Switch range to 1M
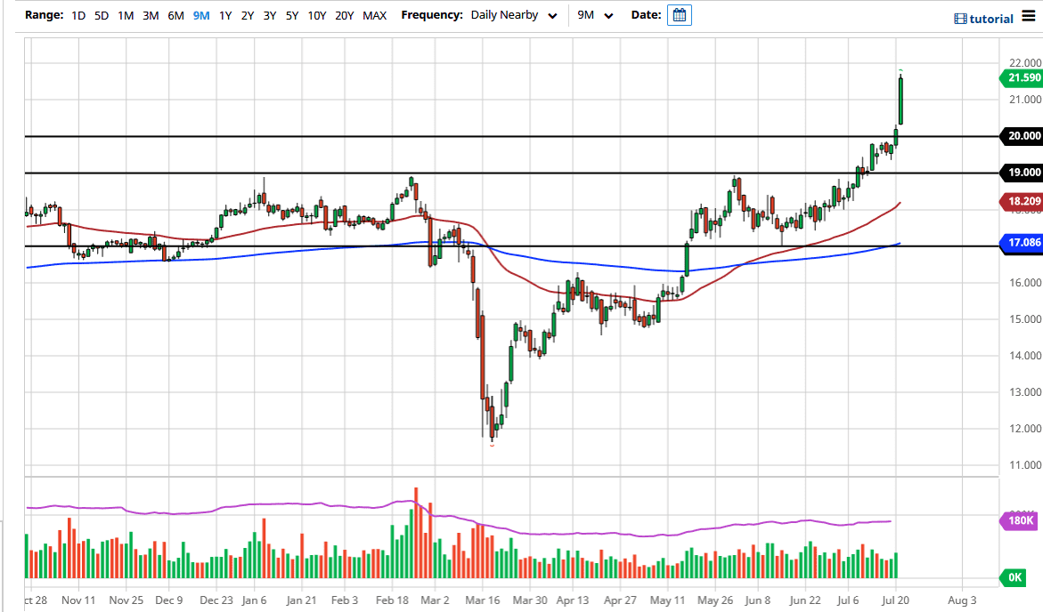Viewport: 1043px width, 612px height. pos(126,15)
